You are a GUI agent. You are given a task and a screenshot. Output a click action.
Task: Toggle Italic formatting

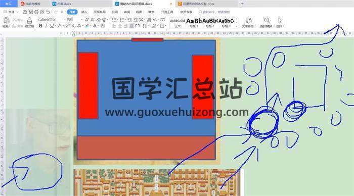47,26
